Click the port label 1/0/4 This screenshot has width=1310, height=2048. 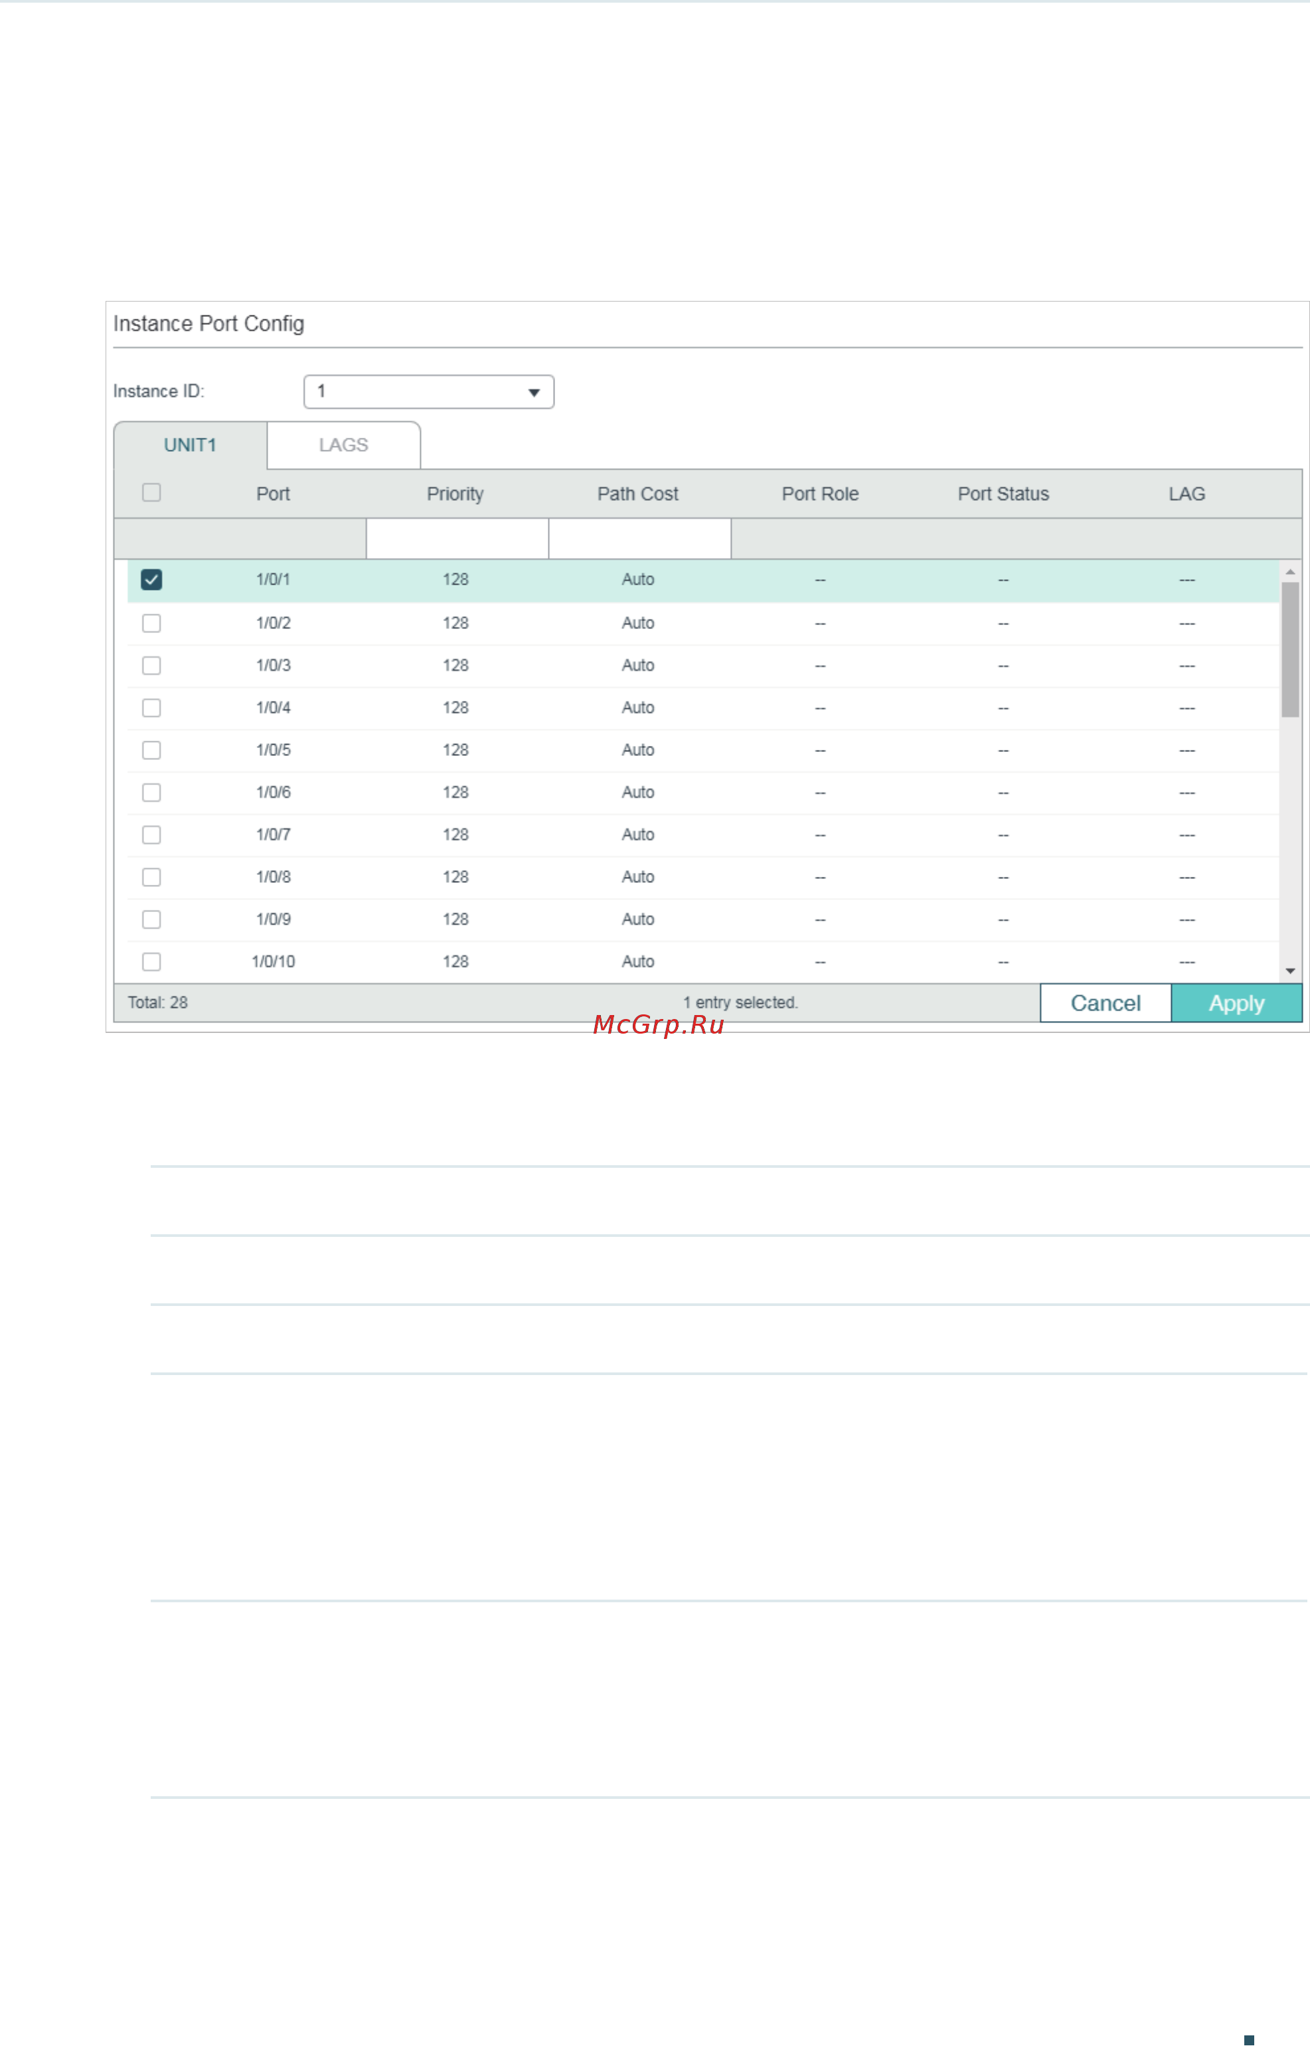tap(273, 708)
